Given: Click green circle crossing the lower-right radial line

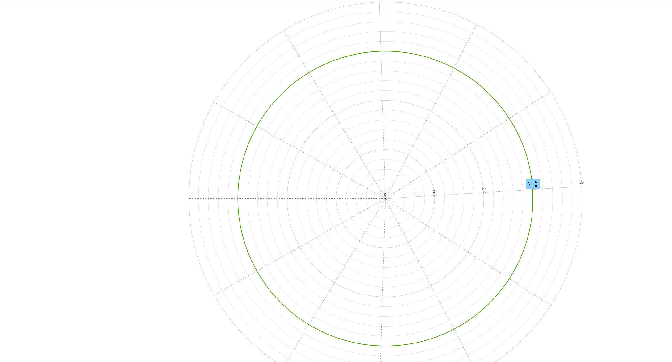Looking at the screenshot, I should click(509, 279).
